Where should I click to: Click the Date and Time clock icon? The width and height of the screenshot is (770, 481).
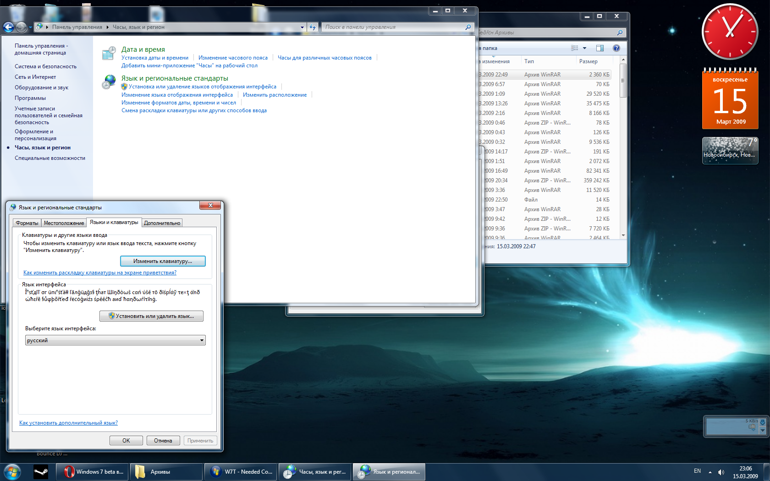(109, 53)
